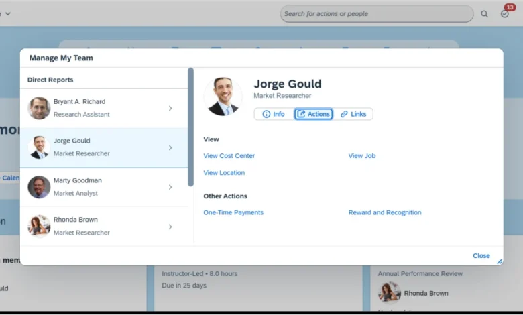The height and width of the screenshot is (315, 523).
Task: Click the resize handle at dialog corner
Action: (499, 261)
